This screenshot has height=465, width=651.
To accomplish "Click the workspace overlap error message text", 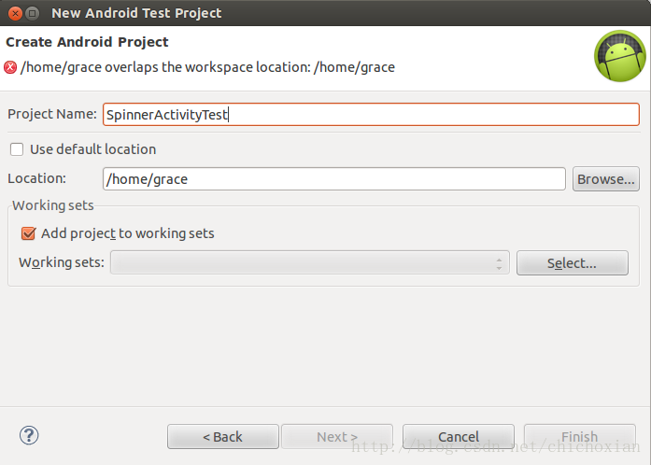I will pyautogui.click(x=207, y=67).
